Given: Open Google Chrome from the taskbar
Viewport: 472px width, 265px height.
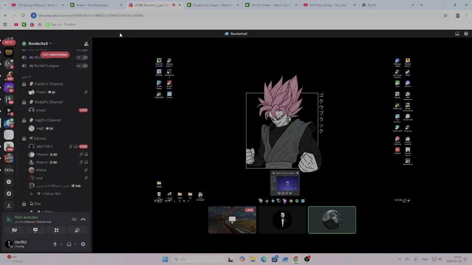Looking at the screenshot, I should click(x=296, y=259).
